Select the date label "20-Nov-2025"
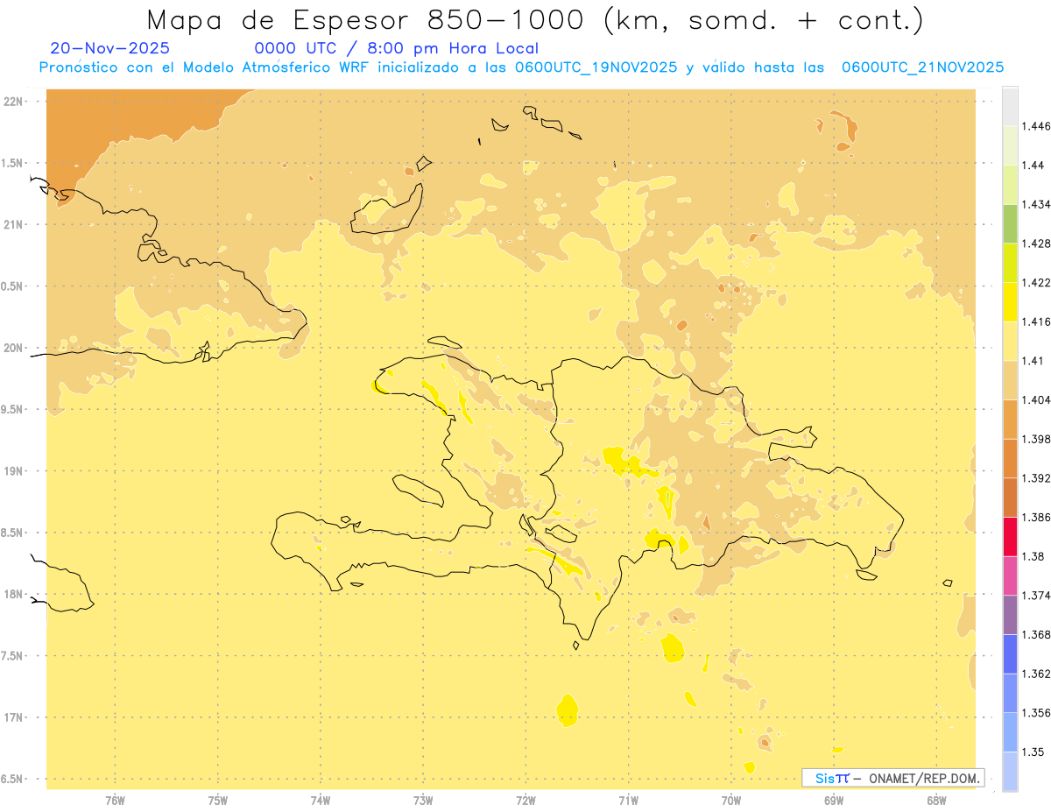The image size is (1051, 812). (109, 48)
